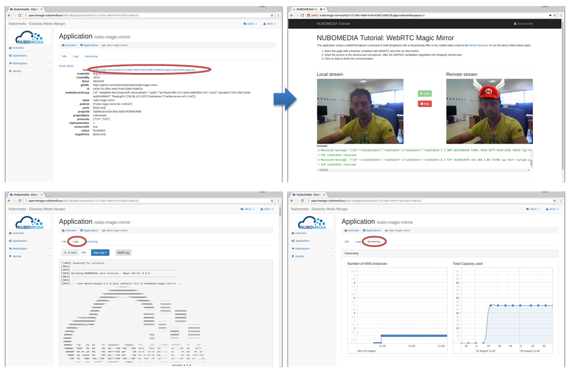Click the Build Log button in the bottom-left window
Viewport: 570px width, 375px height.
123,252
